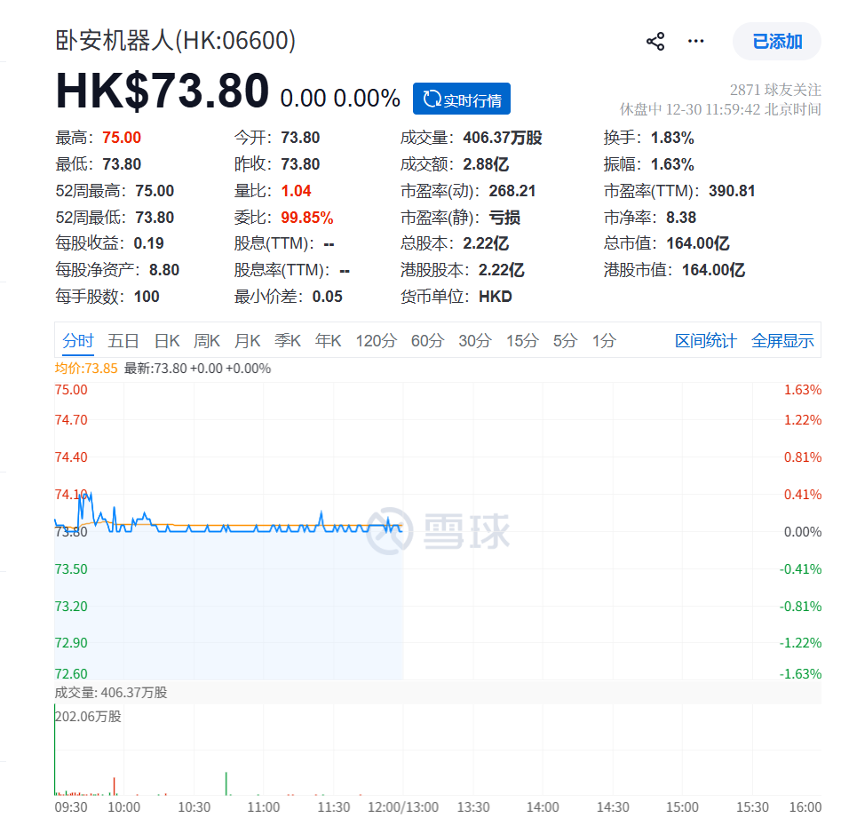
Task: Choose the 30分 interval tab
Action: tap(474, 341)
